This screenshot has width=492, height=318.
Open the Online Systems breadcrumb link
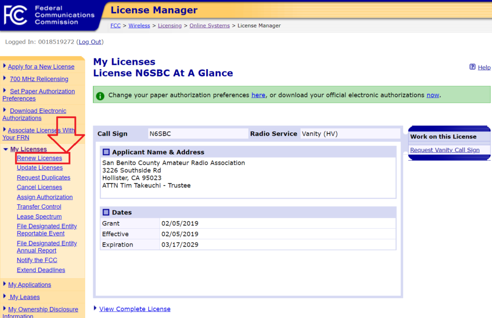click(209, 26)
